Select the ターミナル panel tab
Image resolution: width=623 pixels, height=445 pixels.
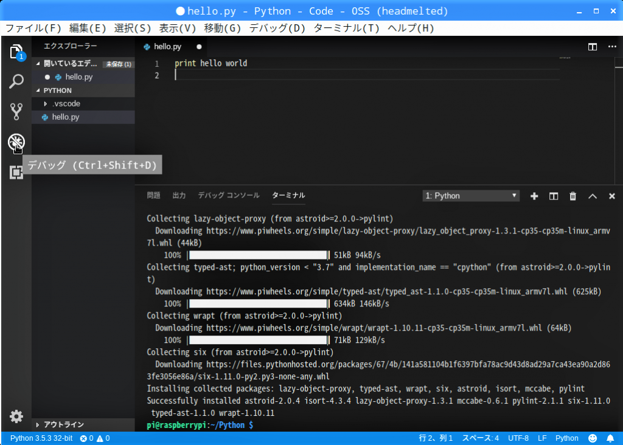click(x=288, y=195)
